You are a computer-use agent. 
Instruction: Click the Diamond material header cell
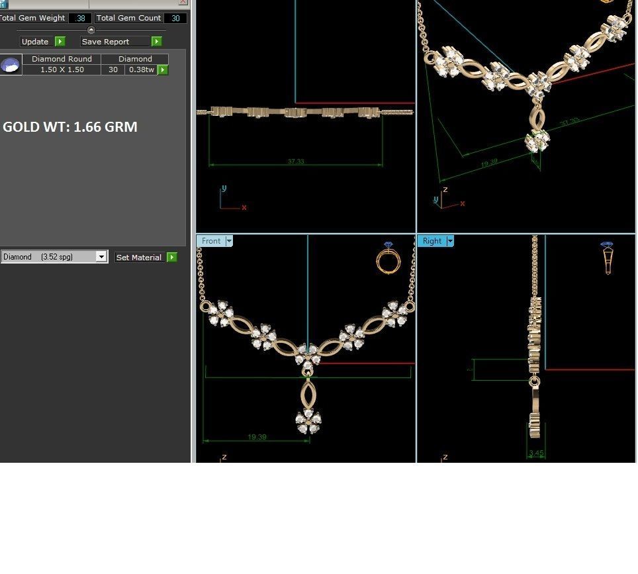coord(135,59)
